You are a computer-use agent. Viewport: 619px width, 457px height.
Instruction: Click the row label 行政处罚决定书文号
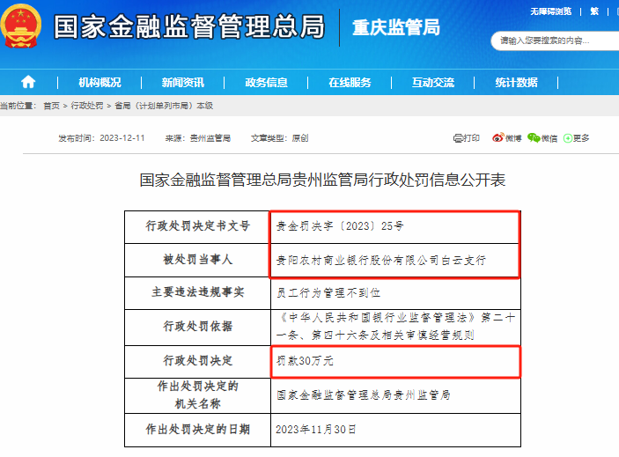coord(198,226)
